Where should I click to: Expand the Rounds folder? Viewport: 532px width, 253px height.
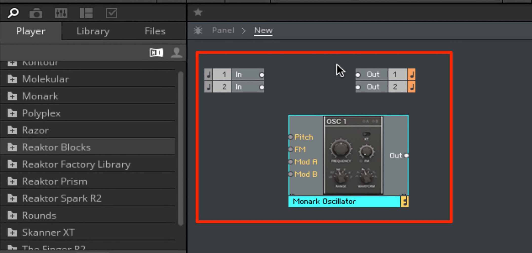[x=12, y=215]
